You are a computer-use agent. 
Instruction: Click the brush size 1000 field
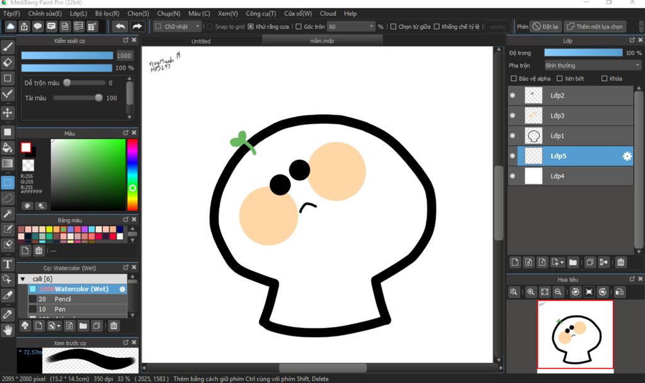point(124,55)
